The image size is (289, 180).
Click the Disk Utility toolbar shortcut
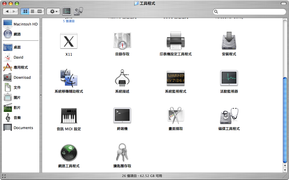pos(78,11)
